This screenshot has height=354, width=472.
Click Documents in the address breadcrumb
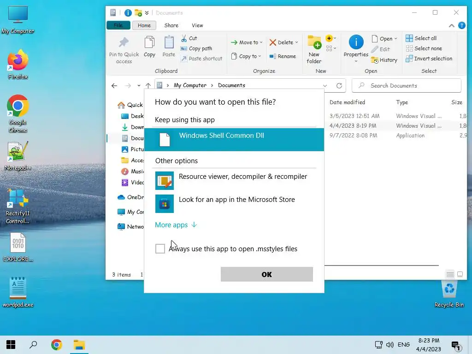(231, 85)
